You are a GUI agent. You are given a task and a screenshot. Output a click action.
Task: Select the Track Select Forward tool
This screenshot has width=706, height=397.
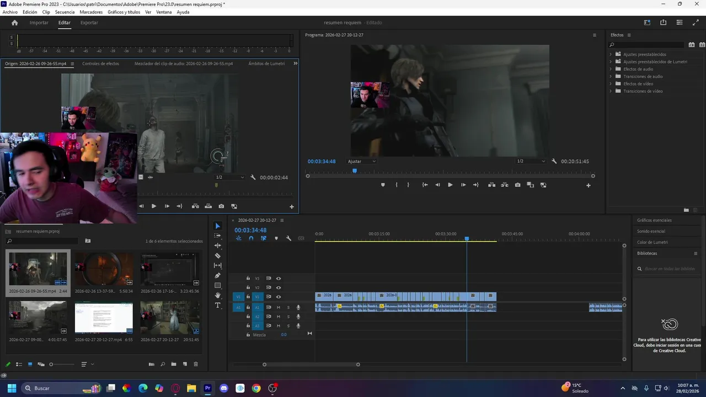point(217,235)
